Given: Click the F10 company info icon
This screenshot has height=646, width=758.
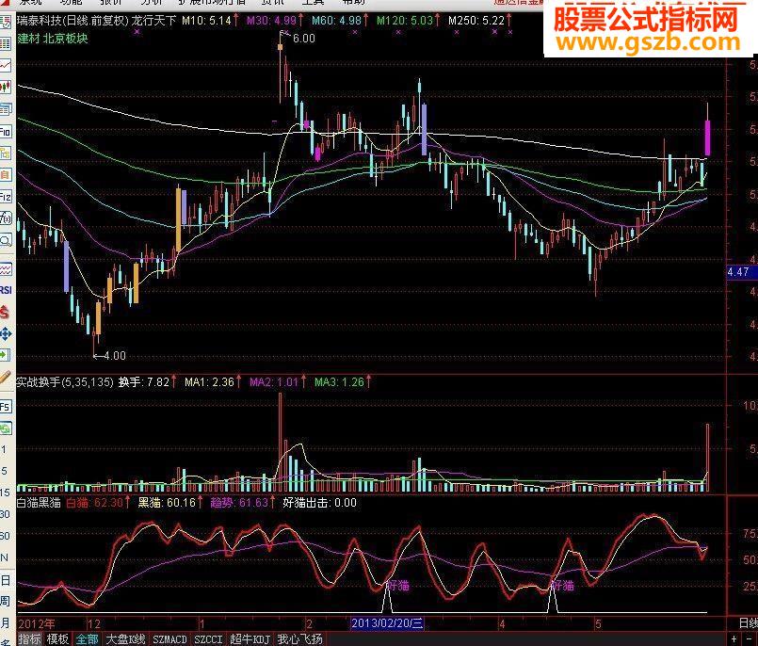Looking at the screenshot, I should [x=5, y=132].
